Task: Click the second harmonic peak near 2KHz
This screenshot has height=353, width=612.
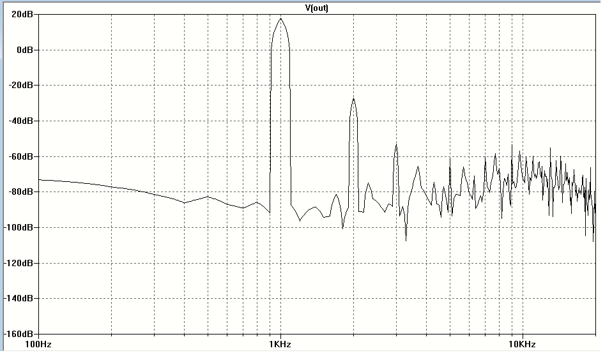Action: (354, 99)
